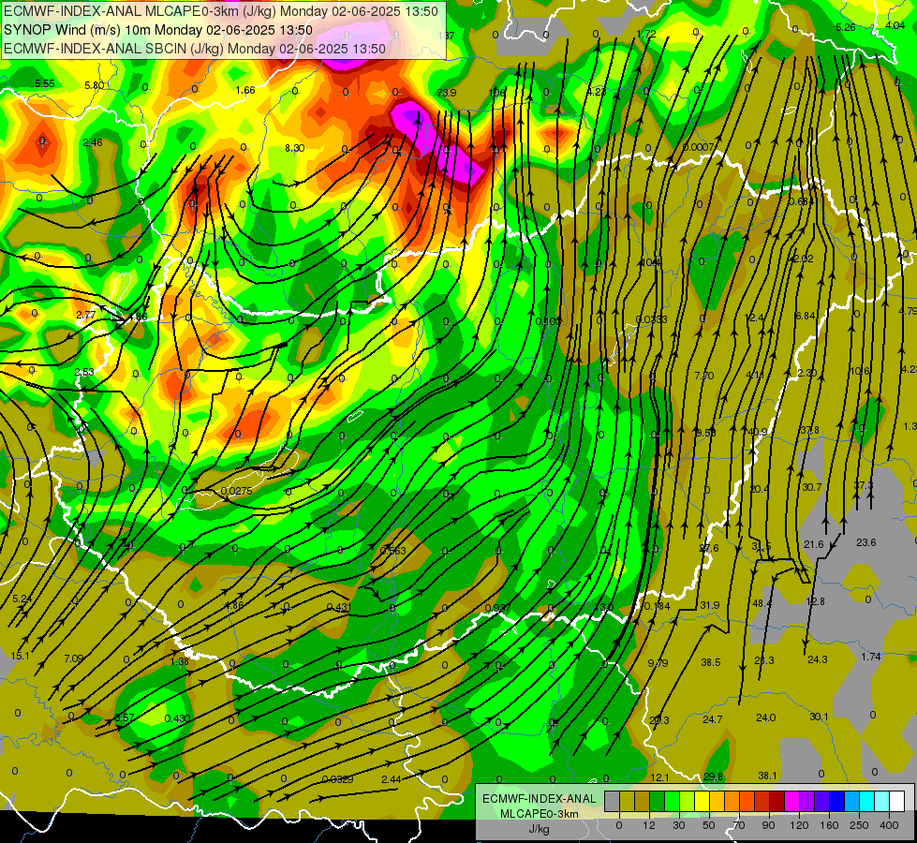Select the map value 2.53
917x843 pixels.
tap(84, 372)
